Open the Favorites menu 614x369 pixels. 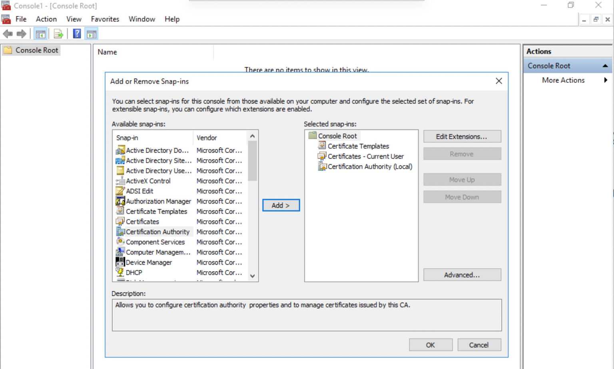[104, 19]
